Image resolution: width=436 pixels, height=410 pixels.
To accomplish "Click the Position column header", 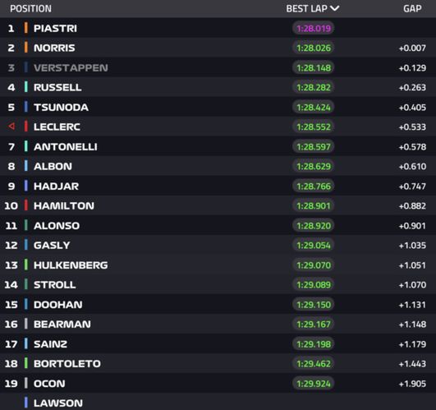I will [30, 8].
